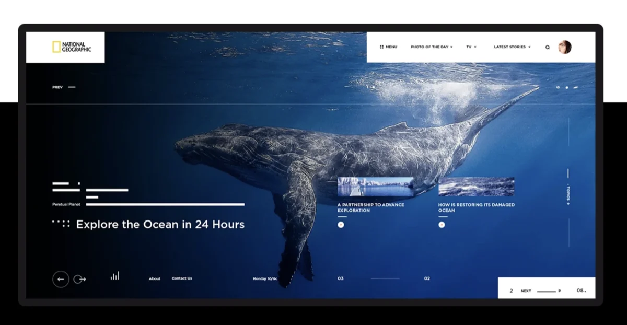Click the round arrow button under partnership article
627x325 pixels.
[341, 225]
